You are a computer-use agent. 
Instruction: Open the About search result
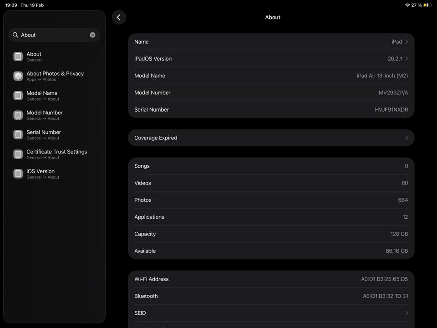(x=54, y=56)
